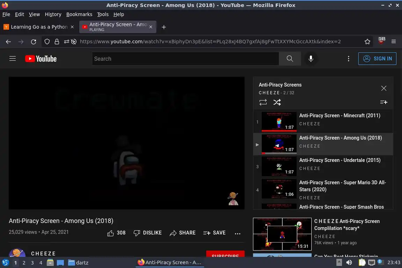Image resolution: width=402 pixels, height=268 pixels.
Task: Open the YouTube guide hamburger menu
Action: [x=13, y=59]
